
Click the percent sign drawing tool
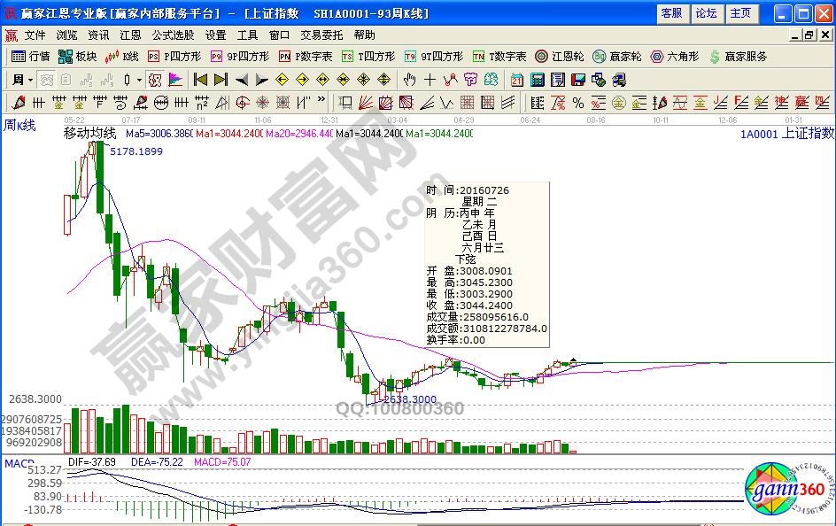point(578,103)
